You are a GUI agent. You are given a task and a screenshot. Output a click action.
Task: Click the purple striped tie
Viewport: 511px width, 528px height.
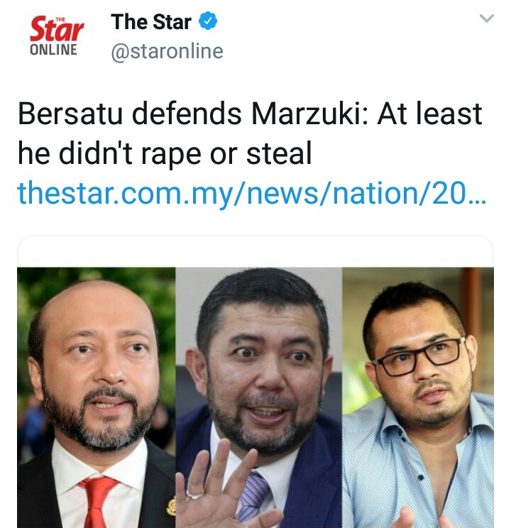point(253,497)
